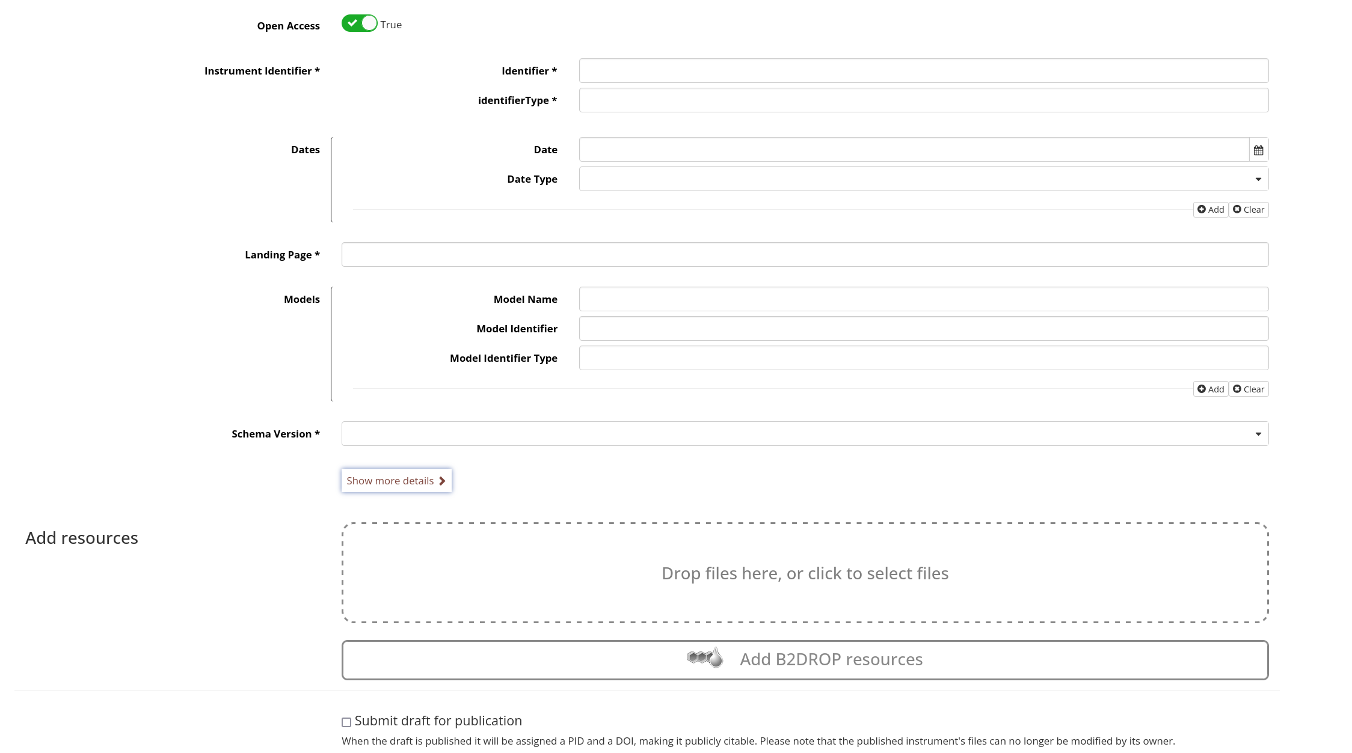Add another entry in Dates section

point(1210,209)
